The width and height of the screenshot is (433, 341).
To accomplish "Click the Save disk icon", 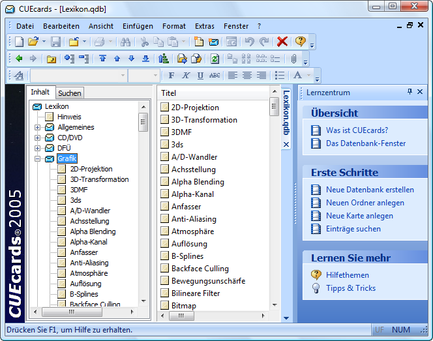I will (x=56, y=42).
